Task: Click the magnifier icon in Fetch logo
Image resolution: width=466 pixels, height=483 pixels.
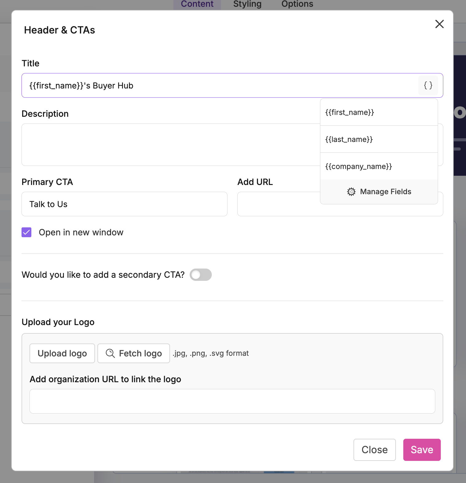Action: coord(110,353)
